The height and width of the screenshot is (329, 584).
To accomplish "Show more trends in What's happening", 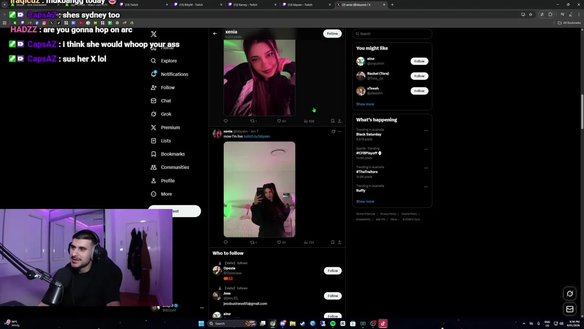I will (x=365, y=202).
